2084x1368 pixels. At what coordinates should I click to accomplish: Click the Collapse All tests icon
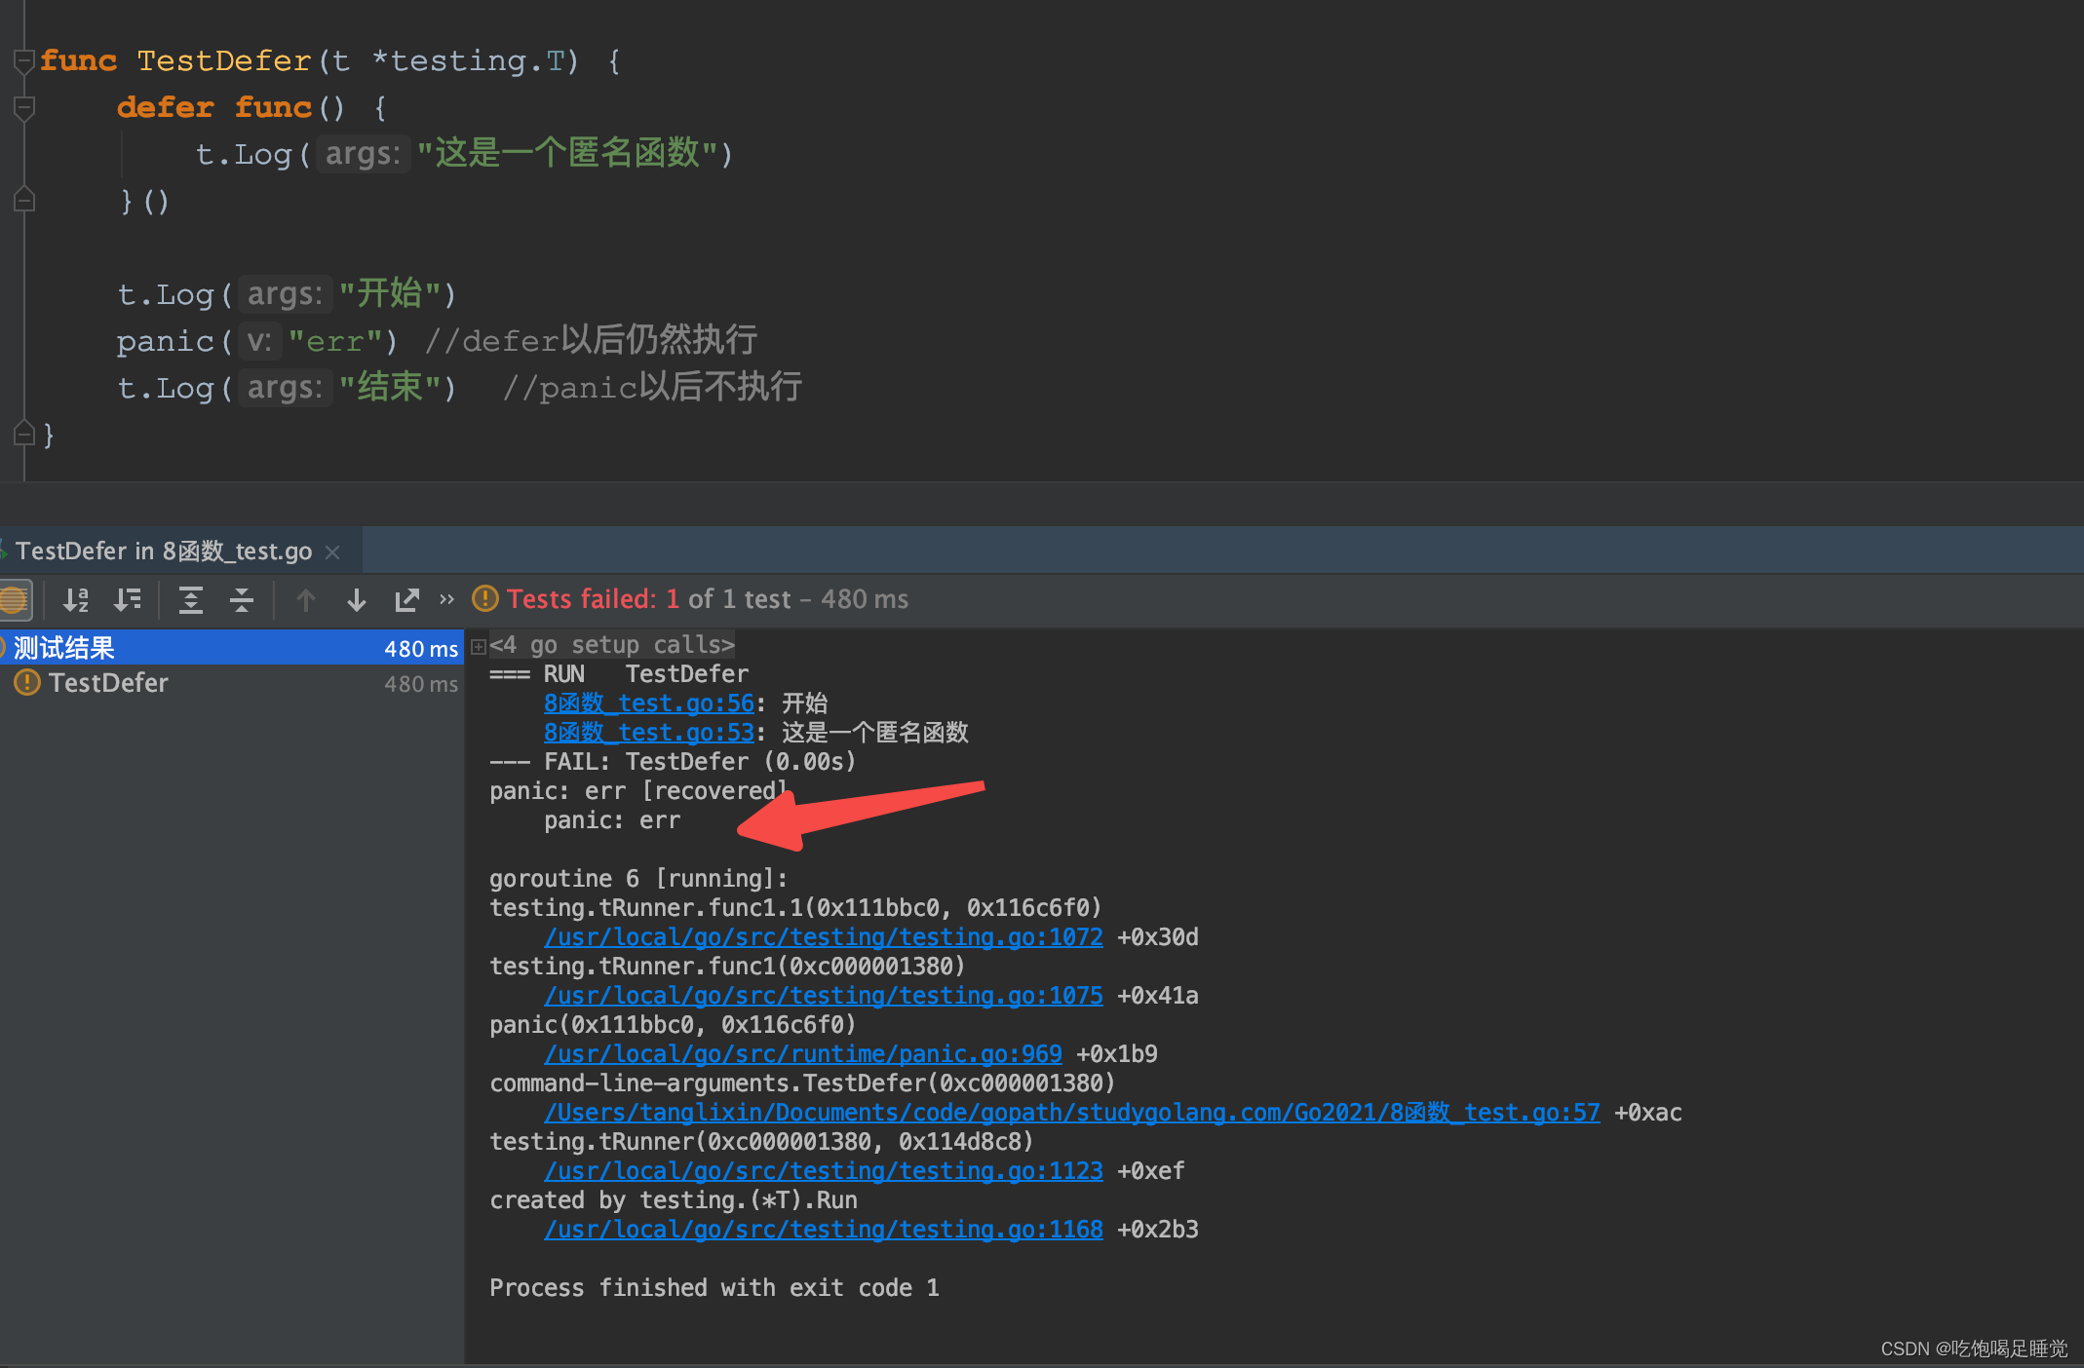(242, 599)
